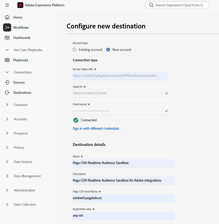The width and height of the screenshot is (219, 224).
Task: Click the Adobe Experience Platform logo
Action: 20,5
